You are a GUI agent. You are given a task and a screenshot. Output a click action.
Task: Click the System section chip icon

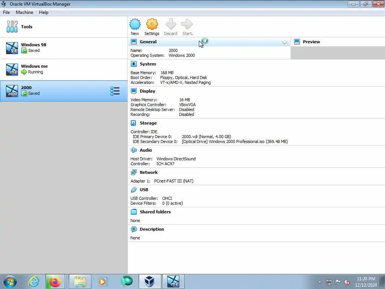(133, 64)
